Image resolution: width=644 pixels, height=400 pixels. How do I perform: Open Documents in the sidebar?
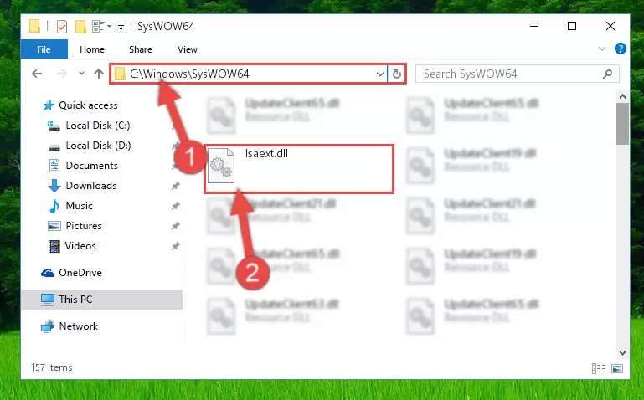(x=91, y=166)
